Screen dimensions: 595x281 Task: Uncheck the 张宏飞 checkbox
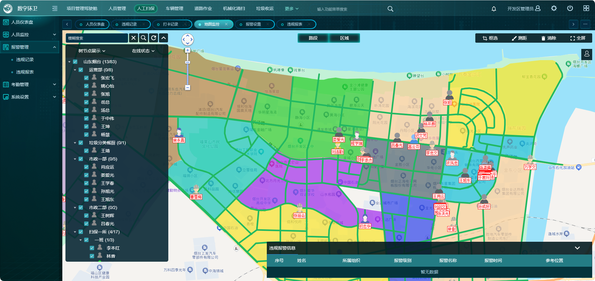tap(86, 78)
